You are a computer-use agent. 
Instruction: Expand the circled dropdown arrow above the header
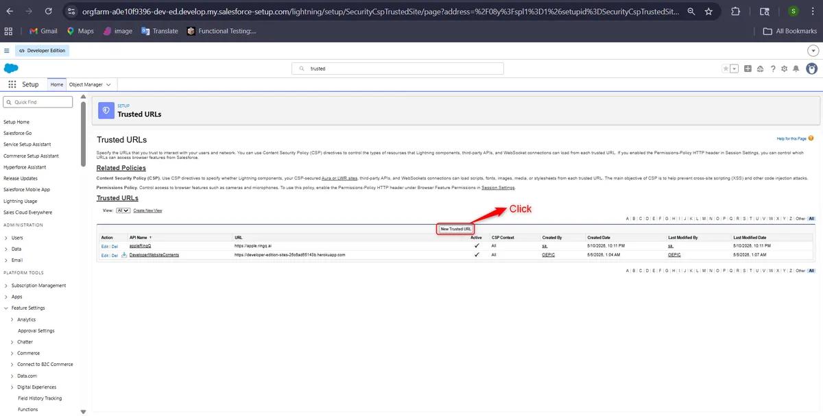click(x=813, y=51)
